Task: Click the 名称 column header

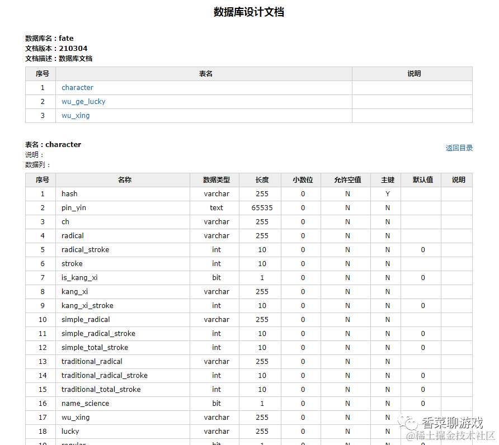Action: pyautogui.click(x=124, y=179)
